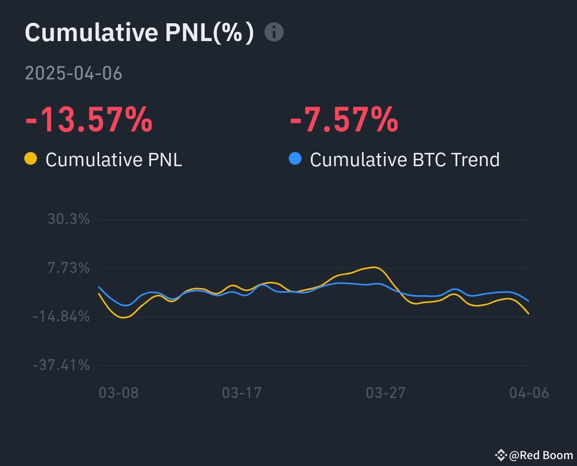This screenshot has width=577, height=466.
Task: Click the info icon beside Cumulative PNL(%)
Action: (x=274, y=32)
